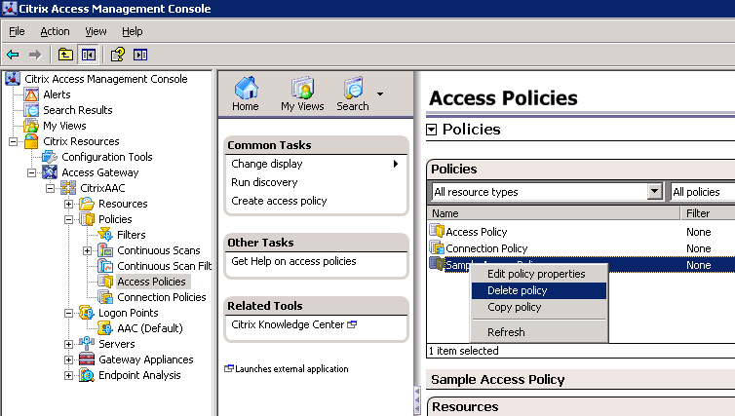
Task: Click the Continuous Scan Filters icon
Action: click(105, 266)
